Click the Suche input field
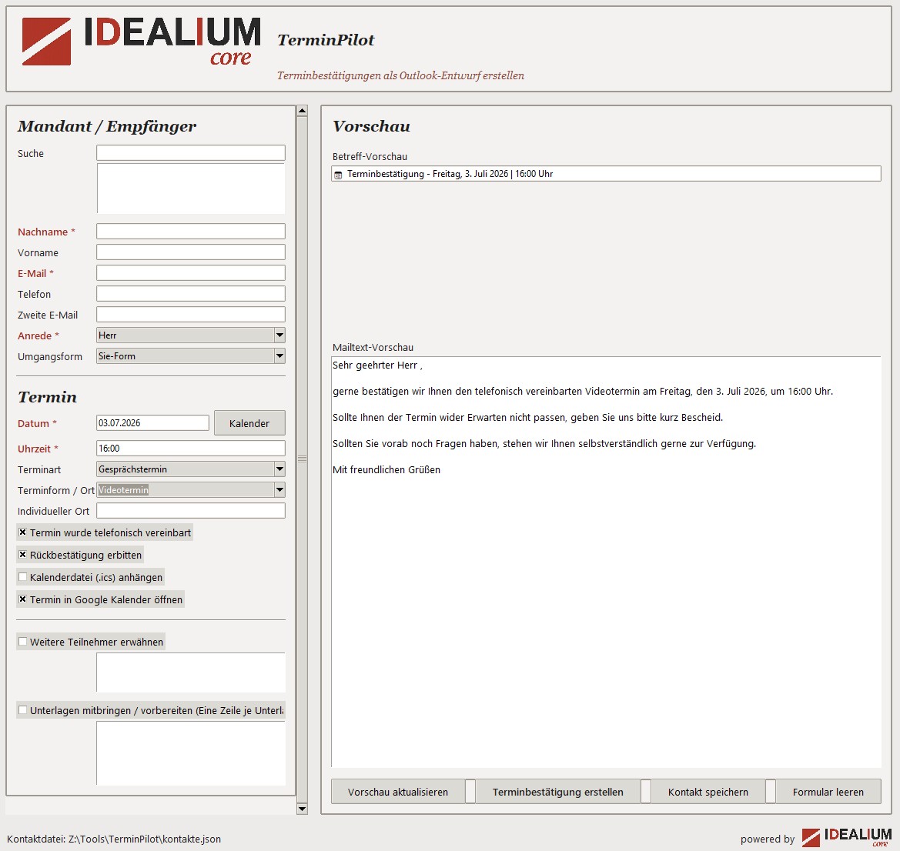Image resolution: width=900 pixels, height=851 pixels. click(x=191, y=152)
